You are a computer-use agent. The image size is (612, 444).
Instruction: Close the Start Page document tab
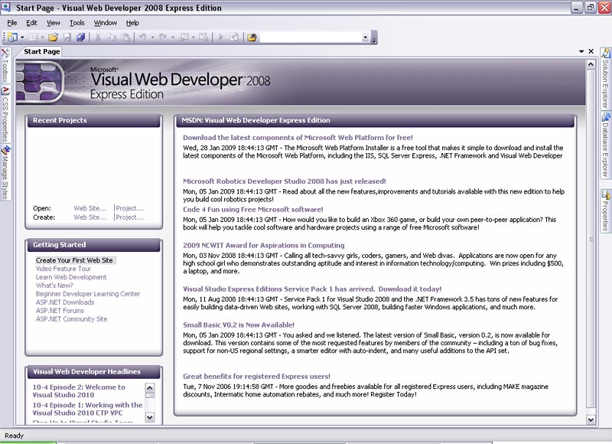[x=591, y=51]
